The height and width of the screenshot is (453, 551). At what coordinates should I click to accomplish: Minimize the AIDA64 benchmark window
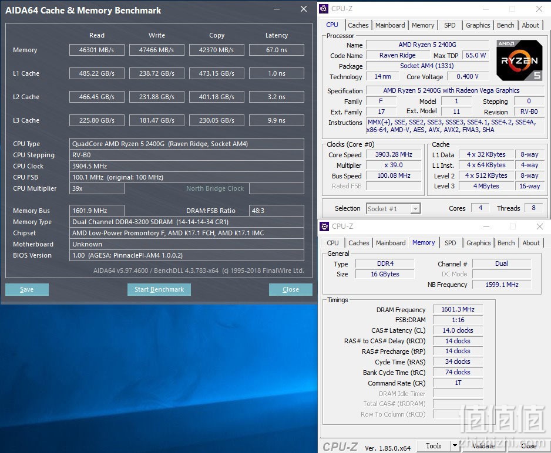(277, 9)
